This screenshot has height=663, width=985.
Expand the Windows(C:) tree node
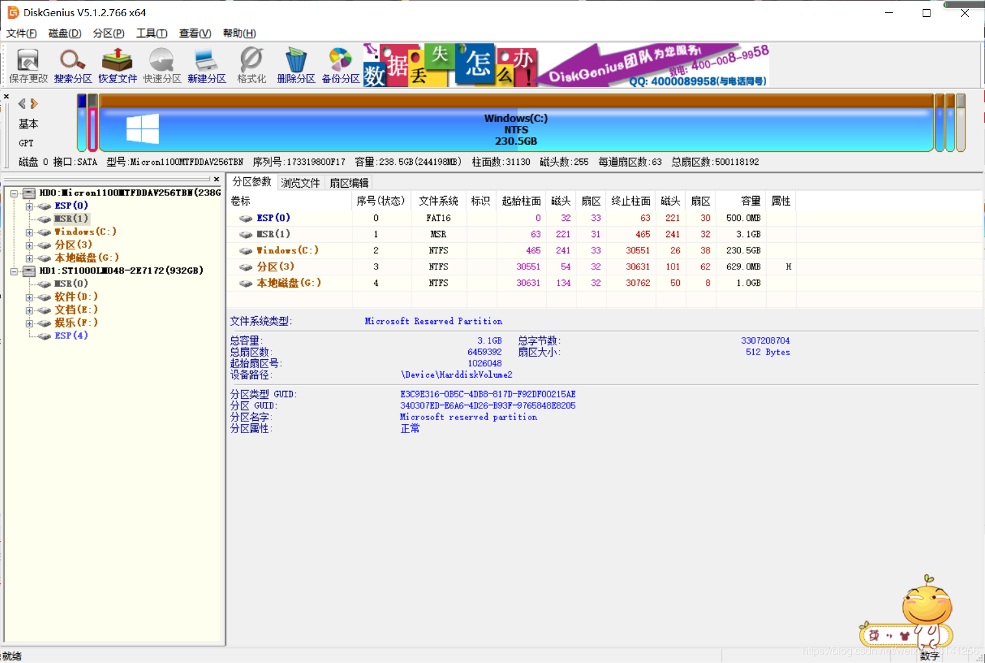click(x=29, y=232)
